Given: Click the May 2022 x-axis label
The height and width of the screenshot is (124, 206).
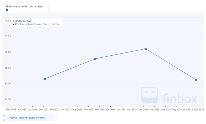Looking at the screenshot, I should (11, 110).
